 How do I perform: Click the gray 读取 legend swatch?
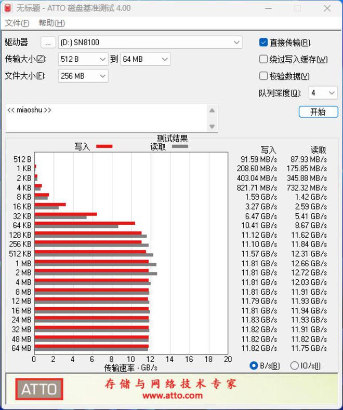tap(180, 146)
